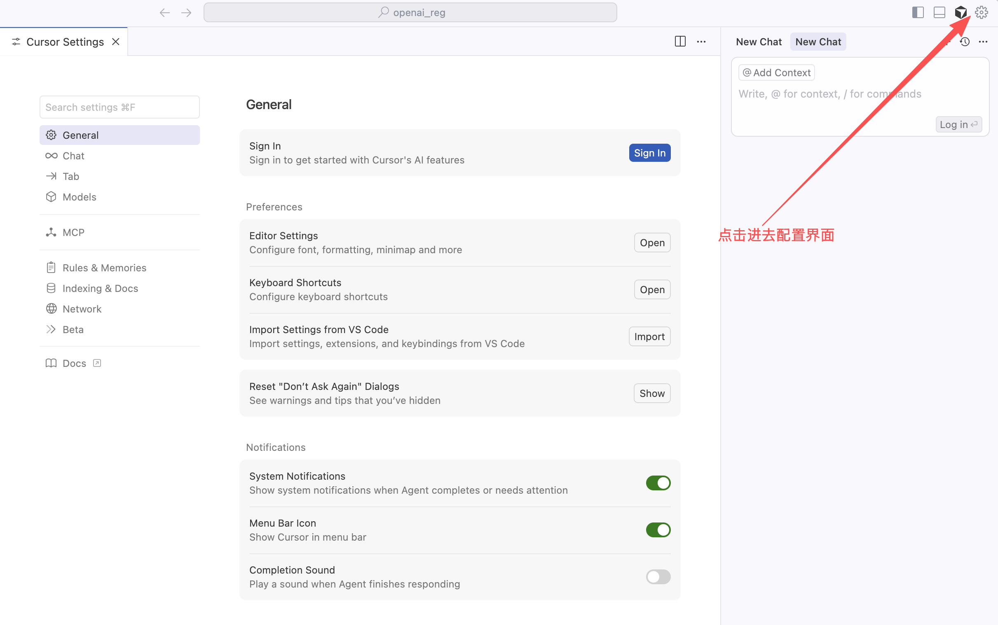This screenshot has height=625, width=998.
Task: Show chat history clock icon
Action: [x=965, y=42]
